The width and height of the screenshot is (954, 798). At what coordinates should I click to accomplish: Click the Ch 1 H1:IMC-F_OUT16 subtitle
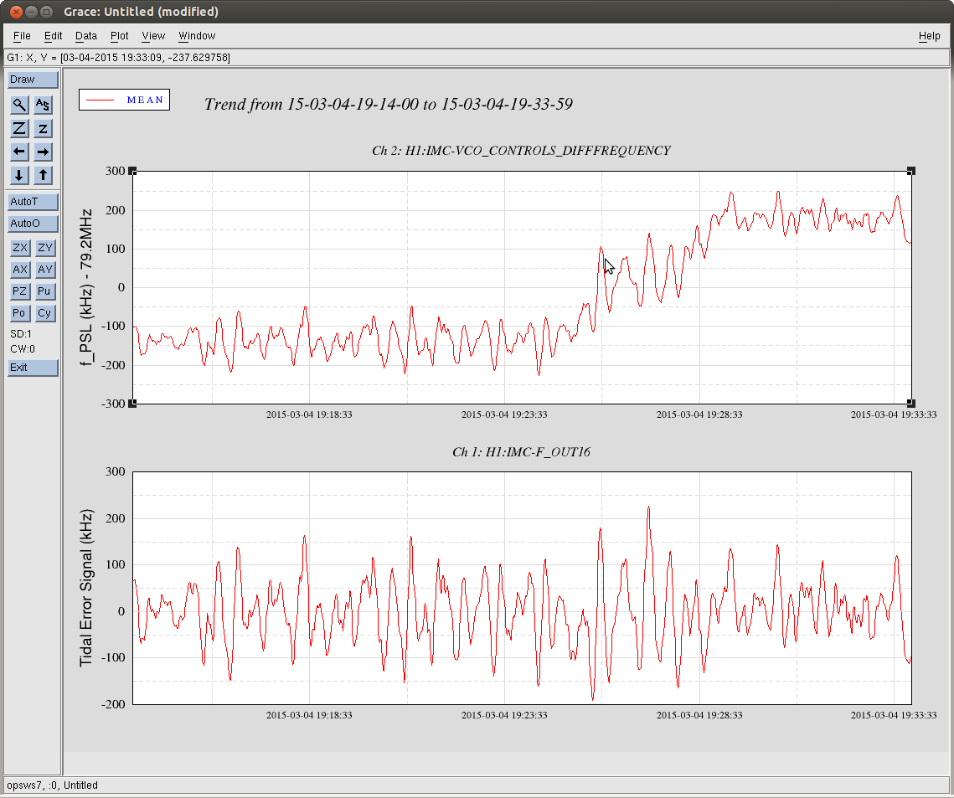522,452
